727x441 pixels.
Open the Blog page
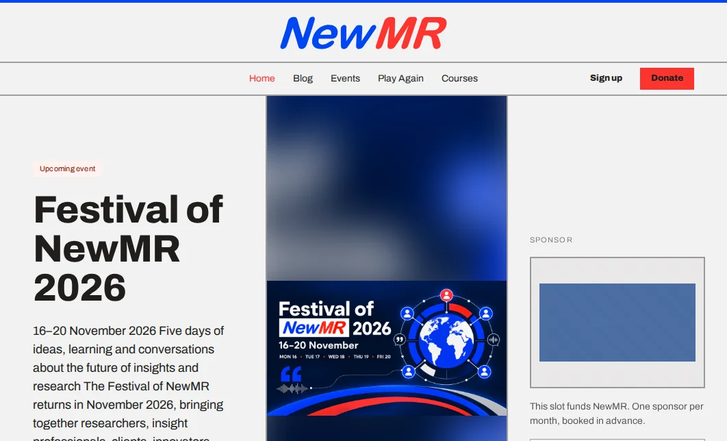pos(303,78)
